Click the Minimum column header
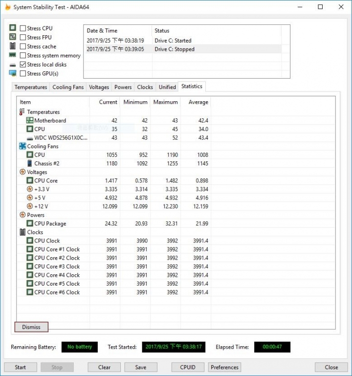352x376 pixels. coord(135,102)
